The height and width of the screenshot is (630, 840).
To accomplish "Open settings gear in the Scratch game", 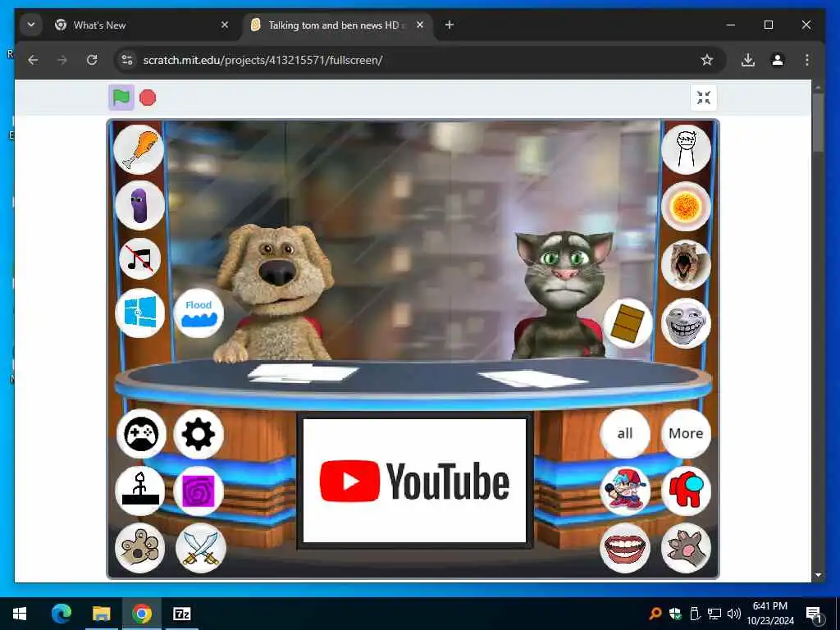I will click(199, 434).
